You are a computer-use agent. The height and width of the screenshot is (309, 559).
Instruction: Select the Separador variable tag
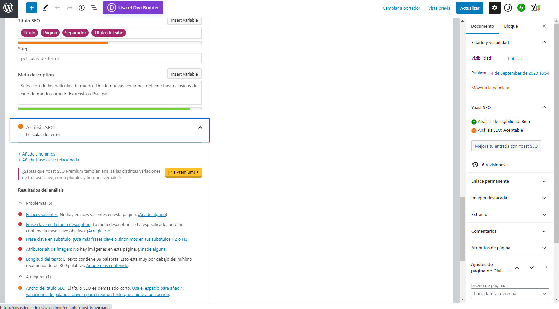click(75, 33)
